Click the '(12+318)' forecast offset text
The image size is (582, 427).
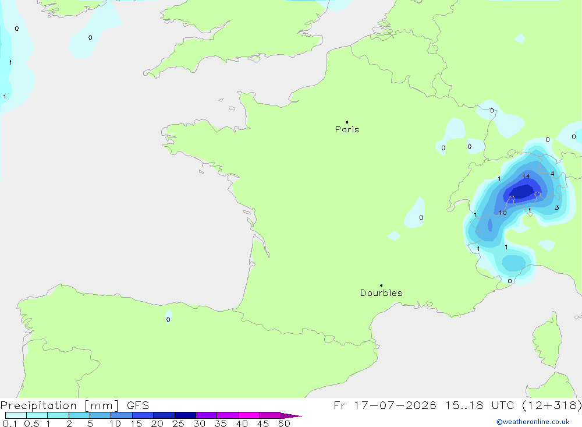point(552,405)
